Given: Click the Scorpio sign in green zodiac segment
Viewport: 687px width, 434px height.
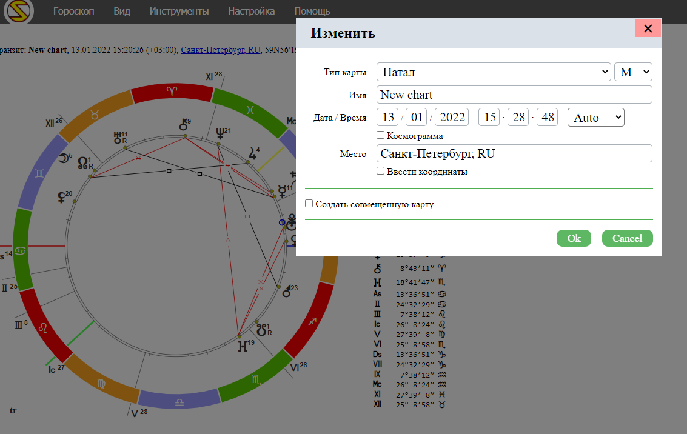Looking at the screenshot, I should click(256, 380).
